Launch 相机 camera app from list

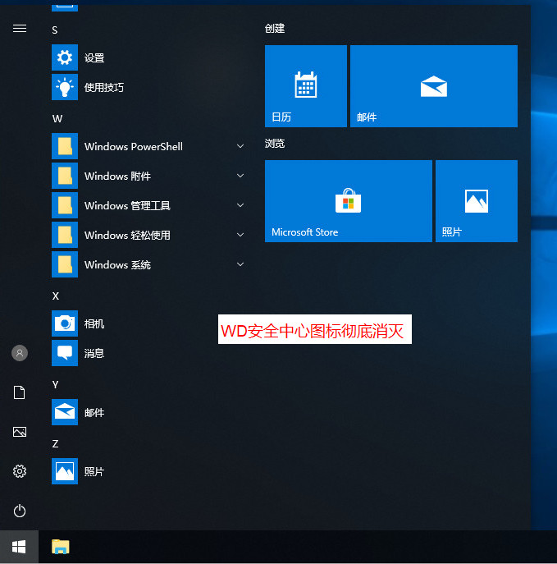pos(94,324)
